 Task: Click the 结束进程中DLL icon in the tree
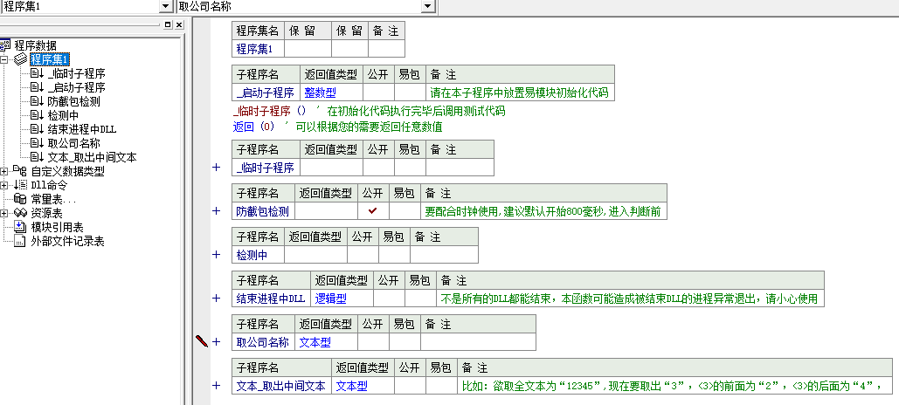tap(37, 129)
